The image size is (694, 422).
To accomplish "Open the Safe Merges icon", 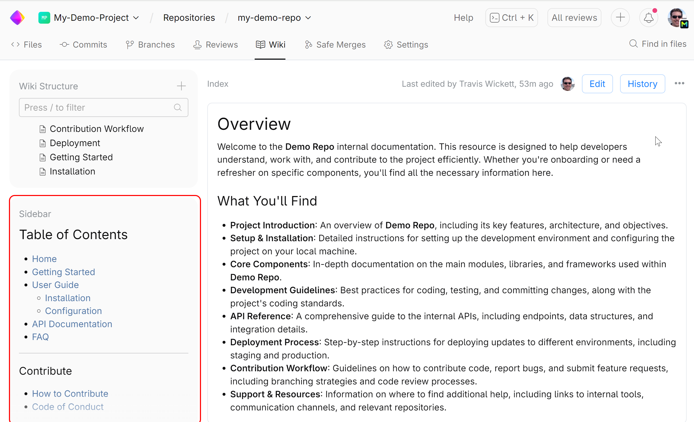I will [x=308, y=44].
